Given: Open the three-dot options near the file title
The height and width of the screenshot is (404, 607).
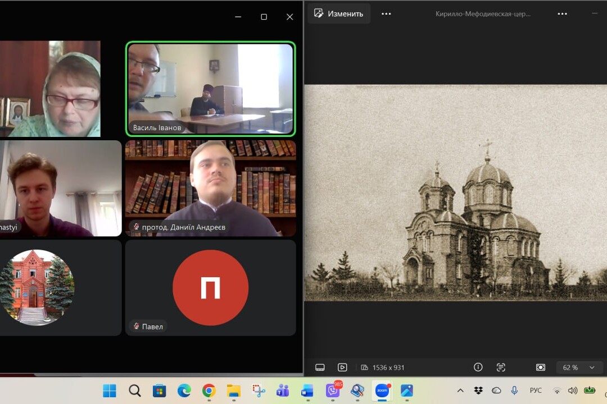Looking at the screenshot, I should (562, 13).
